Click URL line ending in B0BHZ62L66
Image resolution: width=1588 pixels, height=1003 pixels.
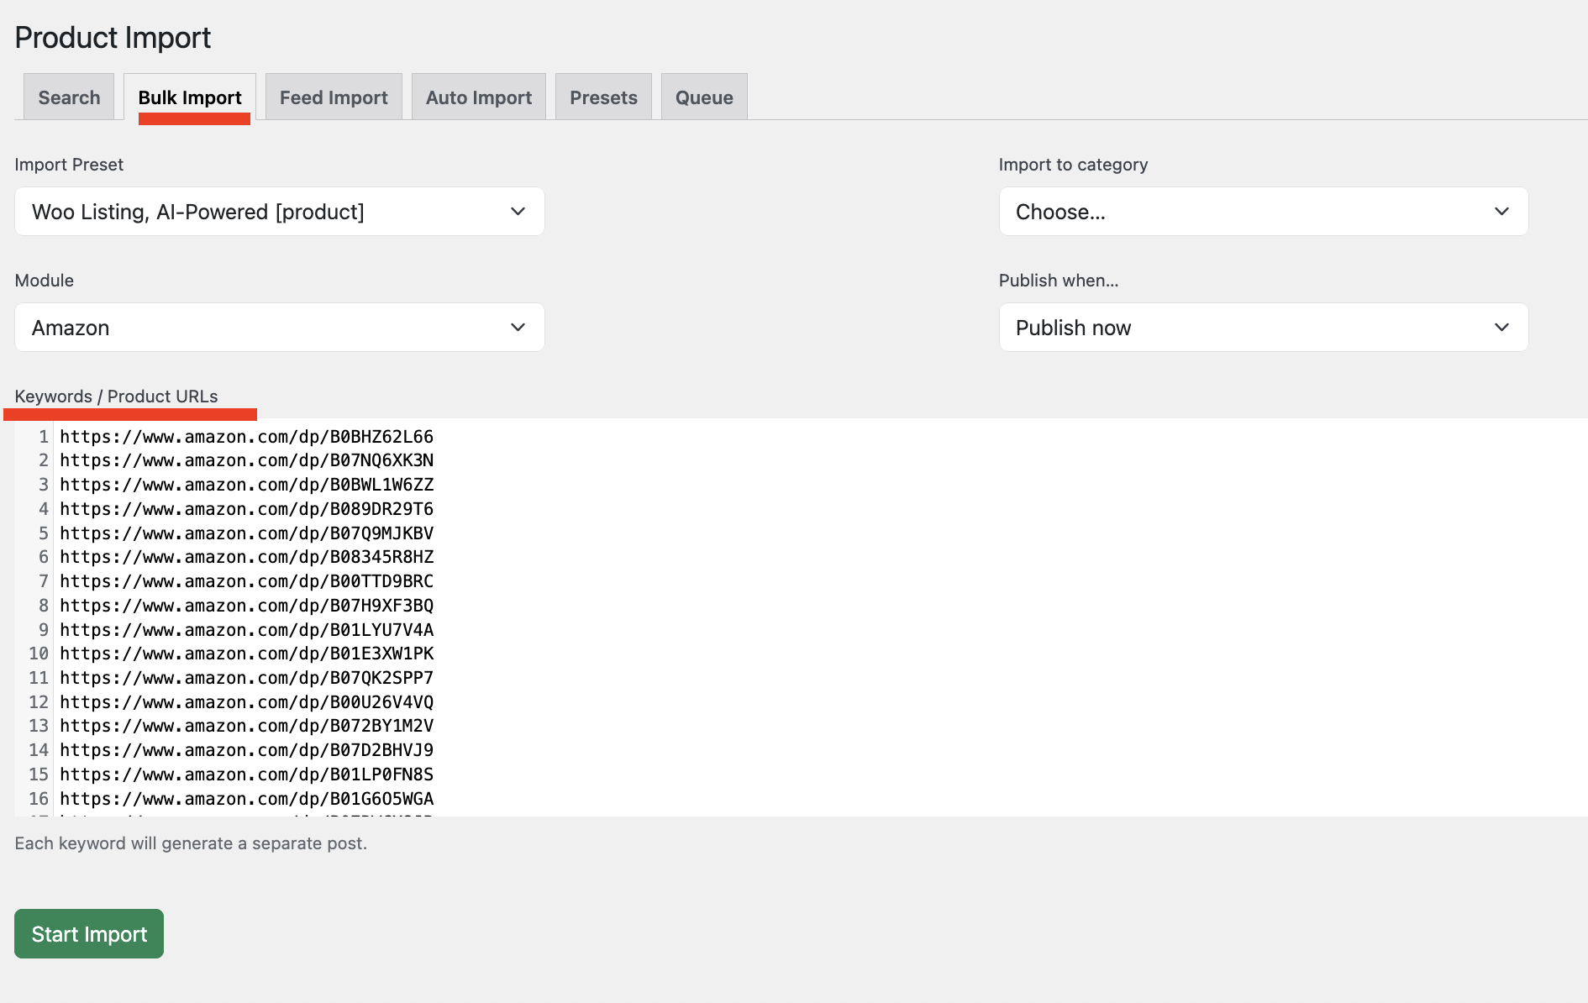[x=246, y=437]
